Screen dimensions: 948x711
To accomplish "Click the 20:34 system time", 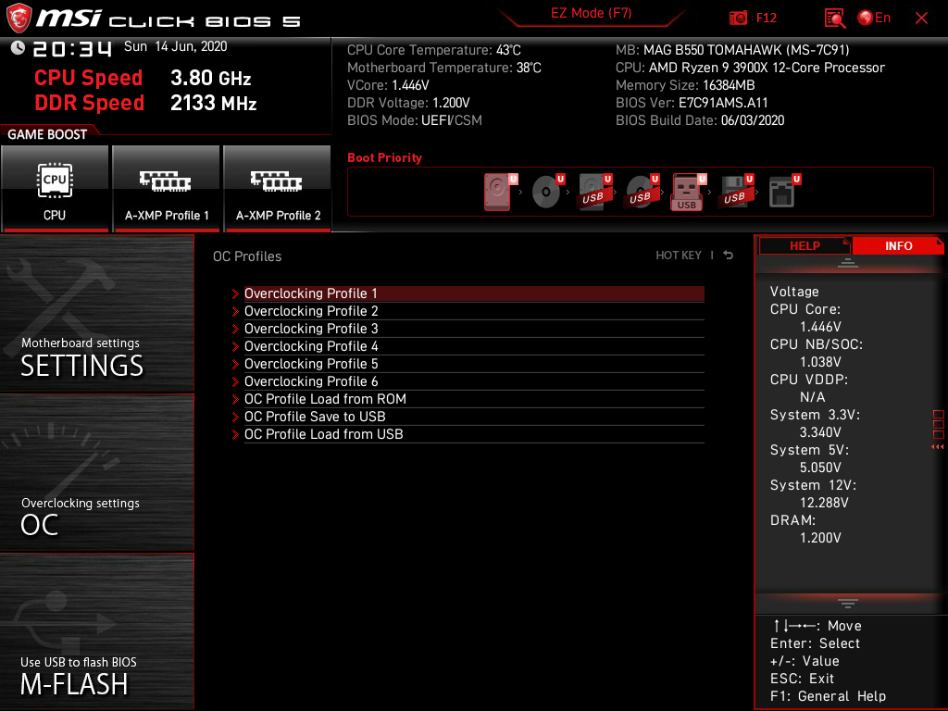I will click(72, 48).
